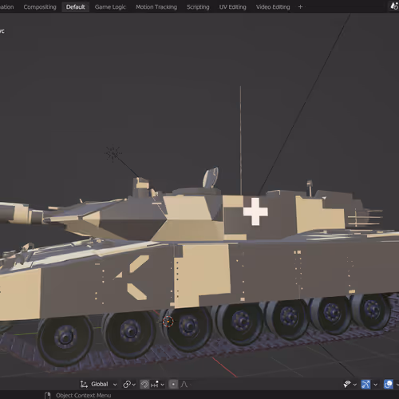Image resolution: width=399 pixels, height=399 pixels.
Task: Toggle viewport gizmos display
Action: [365, 384]
